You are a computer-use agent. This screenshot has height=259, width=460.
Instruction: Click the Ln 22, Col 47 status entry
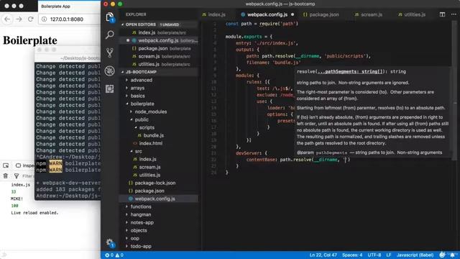323,255
